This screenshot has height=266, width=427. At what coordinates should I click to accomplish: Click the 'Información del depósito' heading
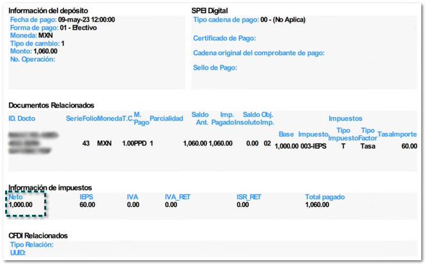point(48,11)
